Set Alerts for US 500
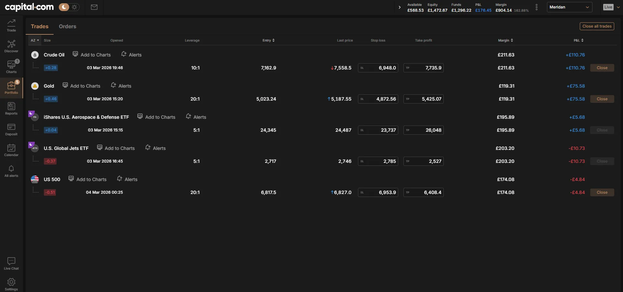The height and width of the screenshot is (292, 623). point(127,179)
